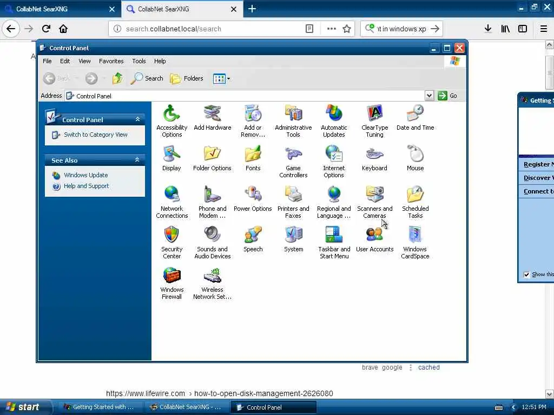Open Game Controllers icon
The width and height of the screenshot is (554, 415).
pos(293,162)
